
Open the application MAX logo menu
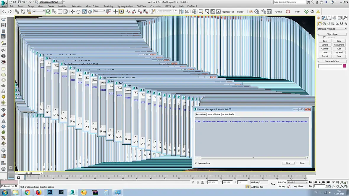pyautogui.click(x=4, y=4)
